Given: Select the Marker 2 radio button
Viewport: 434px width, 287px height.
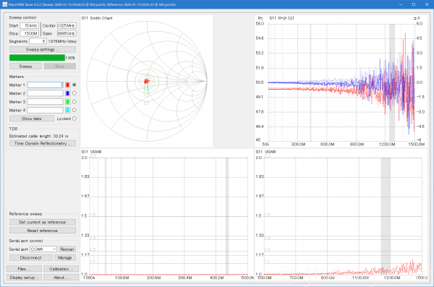Looking at the screenshot, I should point(75,93).
